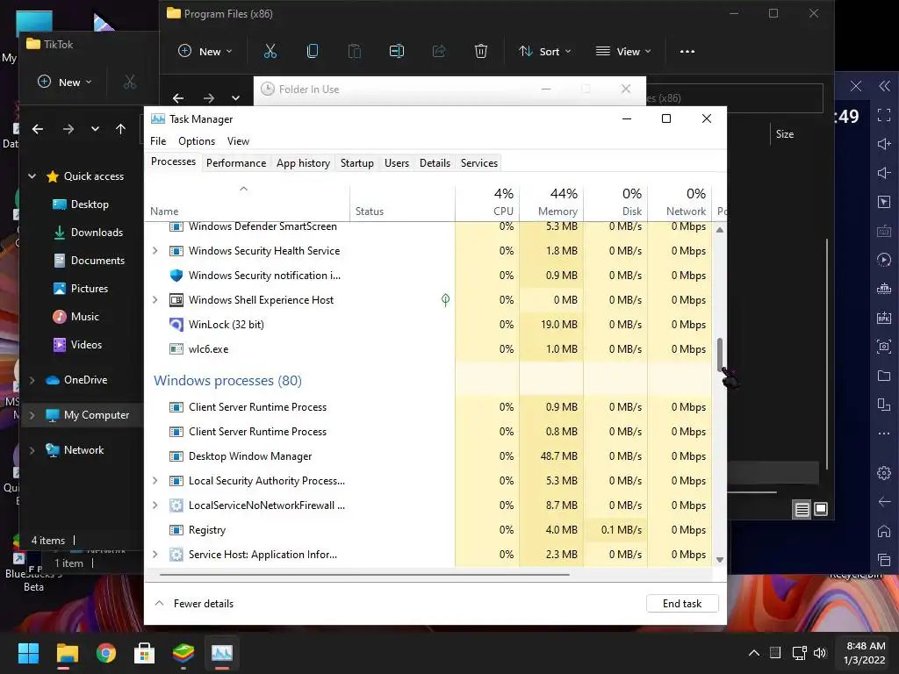
Task: Open the View menu in Task Manager
Action: [x=238, y=141]
